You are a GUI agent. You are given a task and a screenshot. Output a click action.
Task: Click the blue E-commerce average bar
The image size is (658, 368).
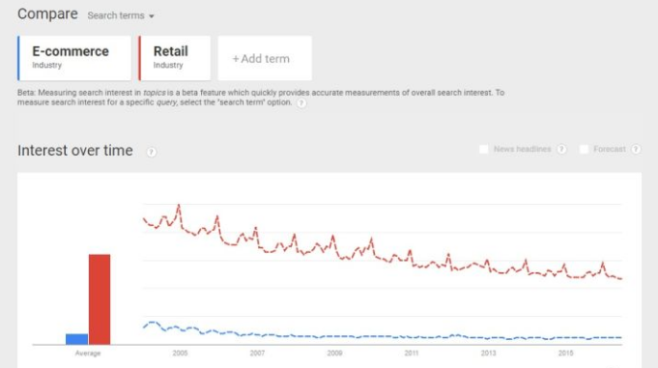(x=76, y=339)
